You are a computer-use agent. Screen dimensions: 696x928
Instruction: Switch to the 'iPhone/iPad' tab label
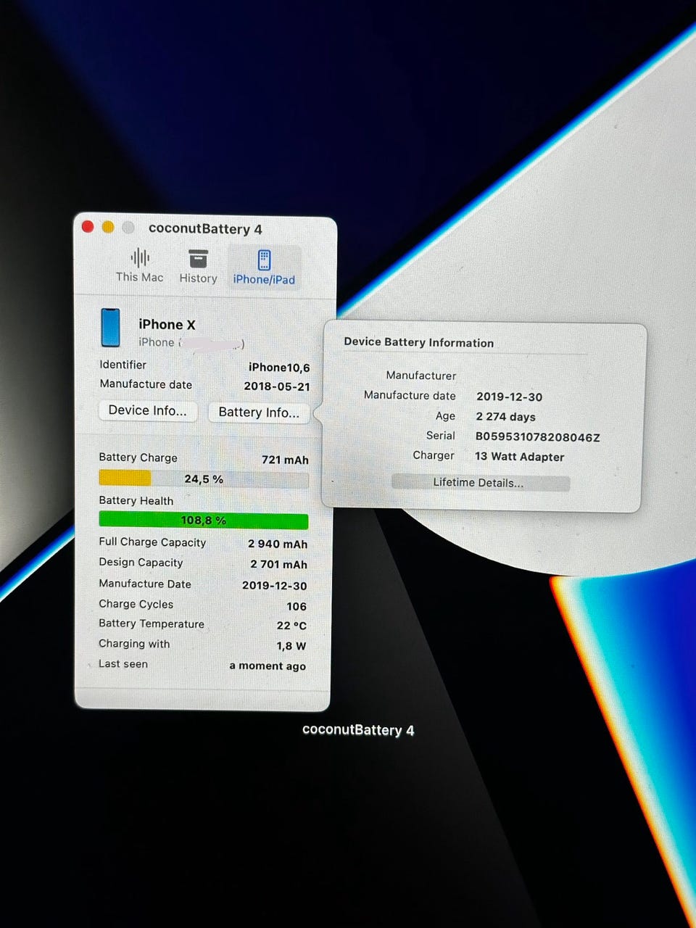264,279
